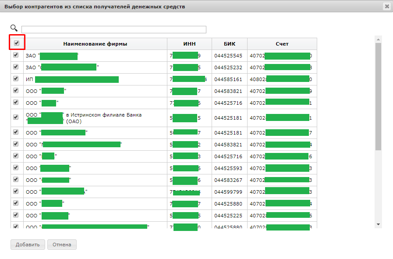
Task: Click the scrollbar up arrow
Action: click(x=378, y=39)
